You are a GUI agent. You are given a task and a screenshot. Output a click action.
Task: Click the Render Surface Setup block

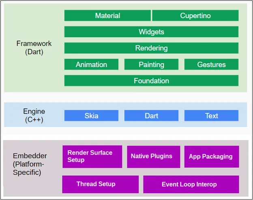(x=92, y=157)
